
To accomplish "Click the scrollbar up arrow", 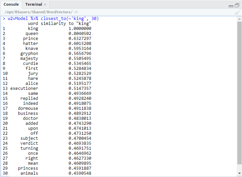I will (x=239, y=19).
